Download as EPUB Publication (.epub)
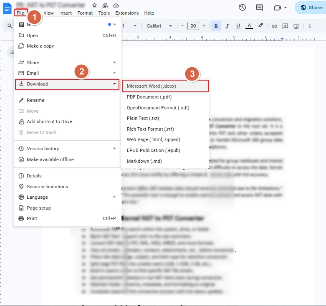 (165, 150)
